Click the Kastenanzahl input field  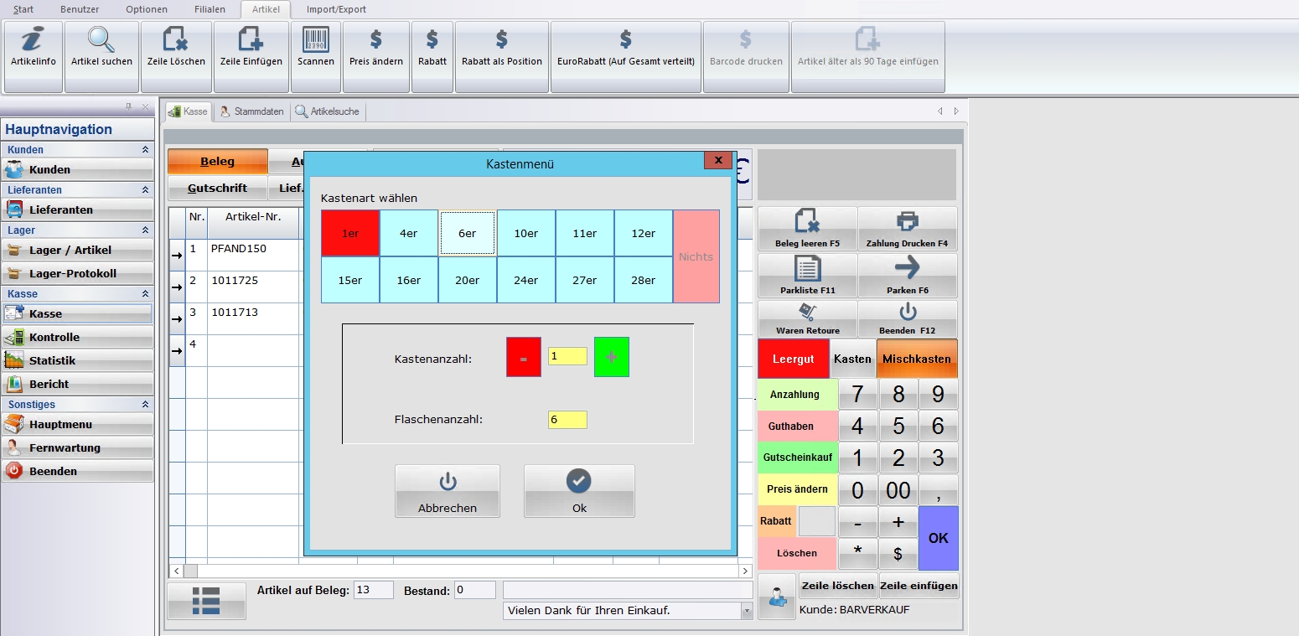tap(567, 356)
